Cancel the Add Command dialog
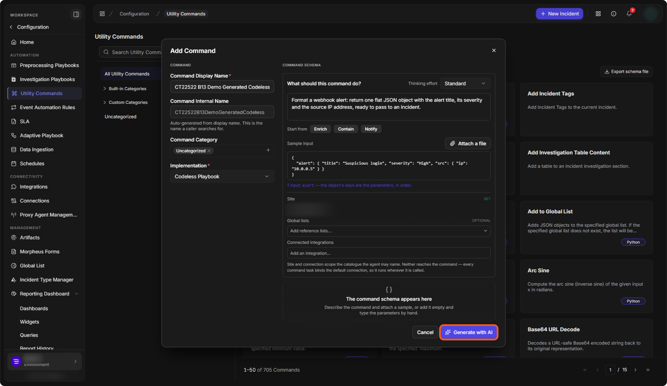The height and width of the screenshot is (386, 667). [x=425, y=332]
